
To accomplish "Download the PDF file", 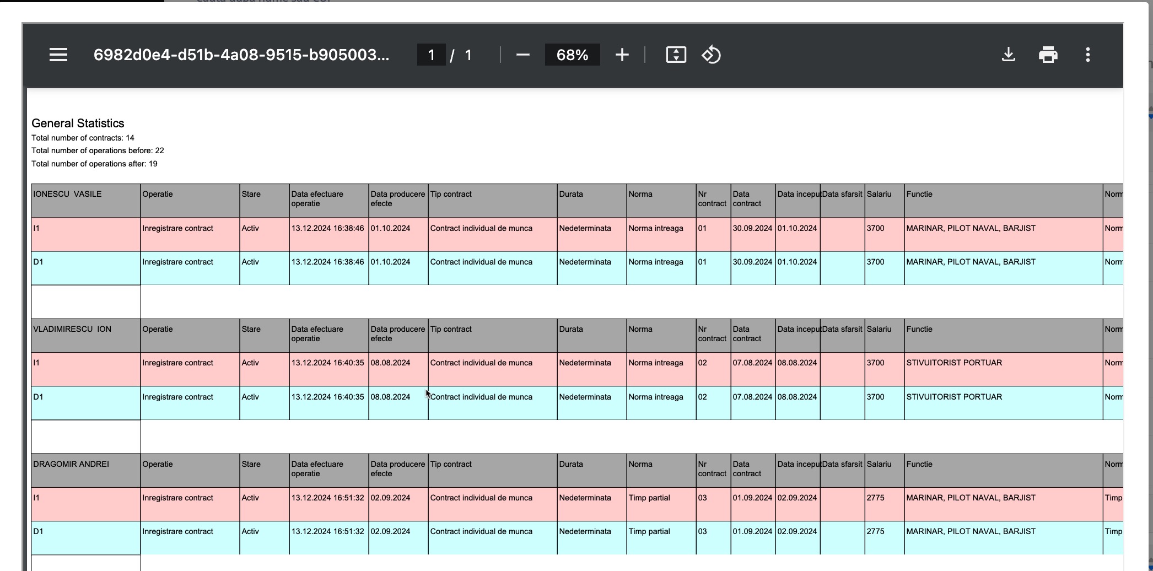I will pos(1008,55).
